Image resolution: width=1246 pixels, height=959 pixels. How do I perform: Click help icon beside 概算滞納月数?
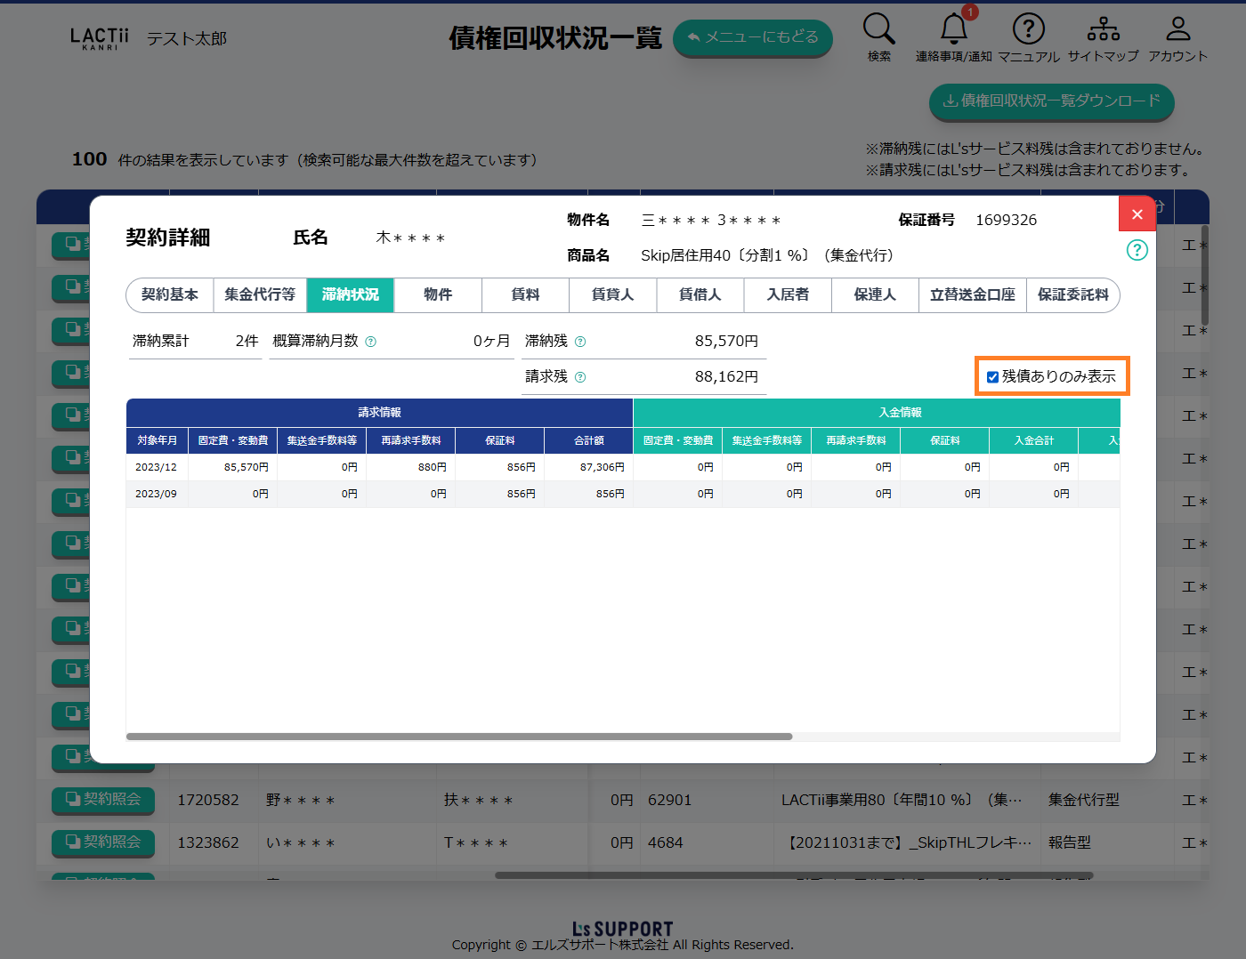371,342
